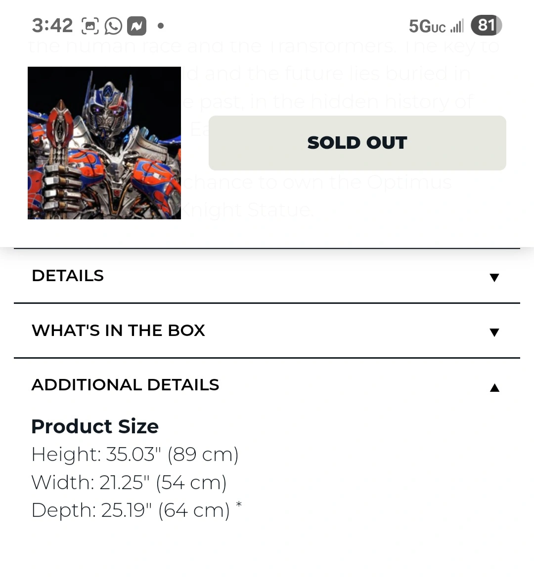Select the Height 35.03" measurement text
The width and height of the screenshot is (534, 579).
(135, 454)
